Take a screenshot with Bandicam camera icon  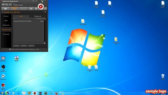(x=36, y=9)
